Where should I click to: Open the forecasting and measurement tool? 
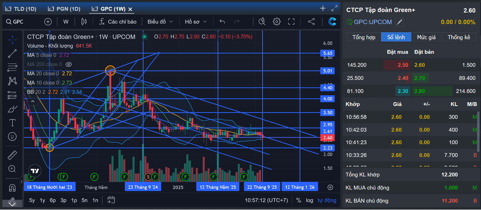[12, 95]
